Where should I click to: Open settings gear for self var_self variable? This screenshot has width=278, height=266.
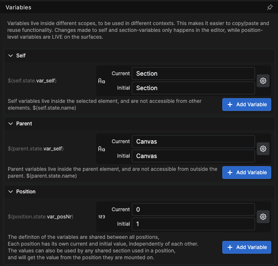pyautogui.click(x=263, y=81)
